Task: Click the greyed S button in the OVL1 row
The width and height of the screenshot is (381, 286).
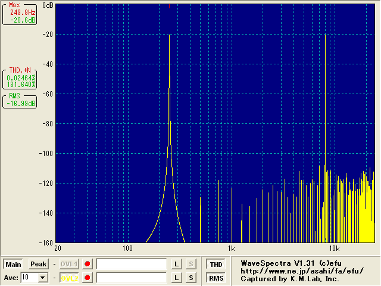Action: (x=191, y=264)
